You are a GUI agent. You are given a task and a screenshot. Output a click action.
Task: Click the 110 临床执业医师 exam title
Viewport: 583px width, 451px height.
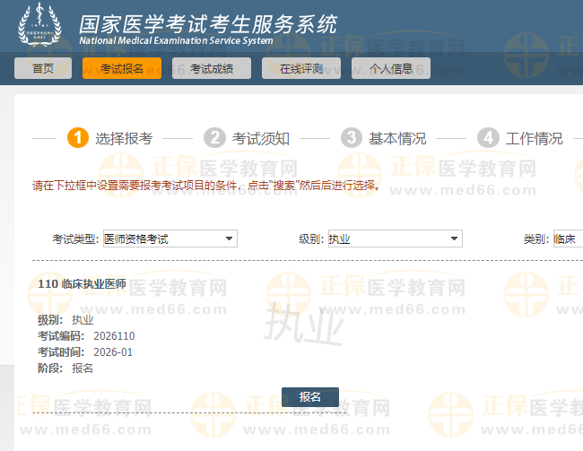pyautogui.click(x=82, y=284)
